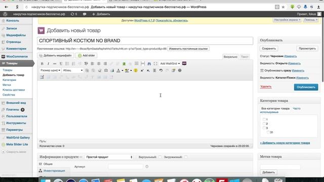The image size is (324, 182).
Task: Apply superscript formatting
Action: tap(142, 70)
